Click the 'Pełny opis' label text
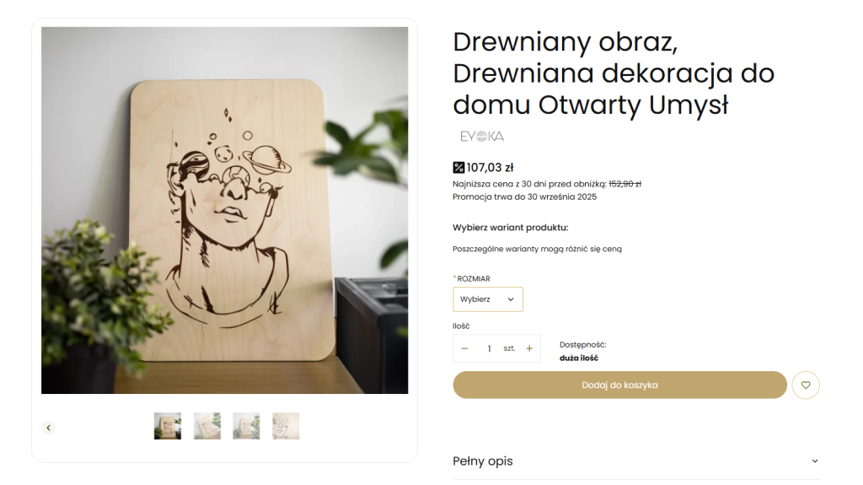 483,461
